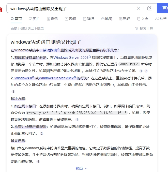Click the 背景信息 heading
This screenshot has height=172, width=168.
coord(18,141)
